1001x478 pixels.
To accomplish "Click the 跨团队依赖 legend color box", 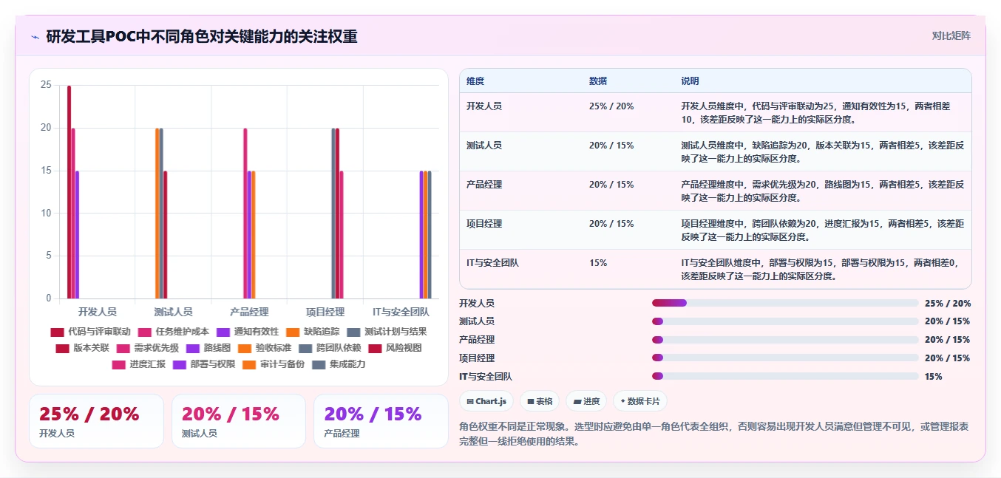I will (x=306, y=348).
